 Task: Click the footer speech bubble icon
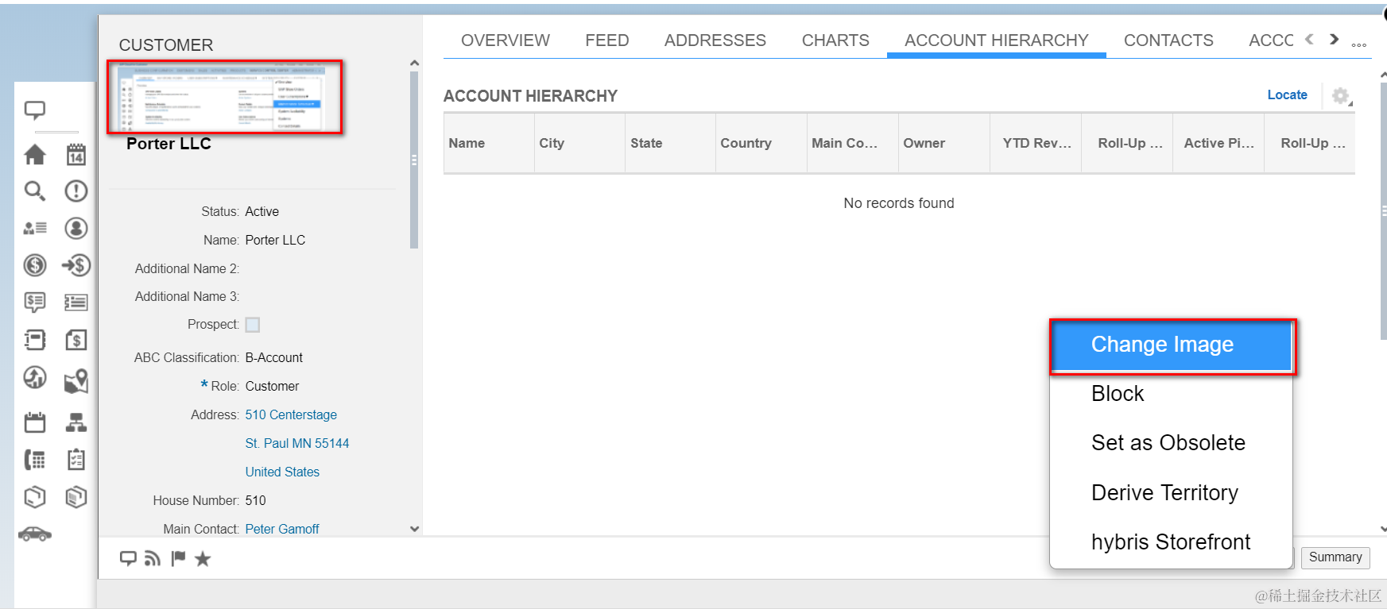pos(128,559)
